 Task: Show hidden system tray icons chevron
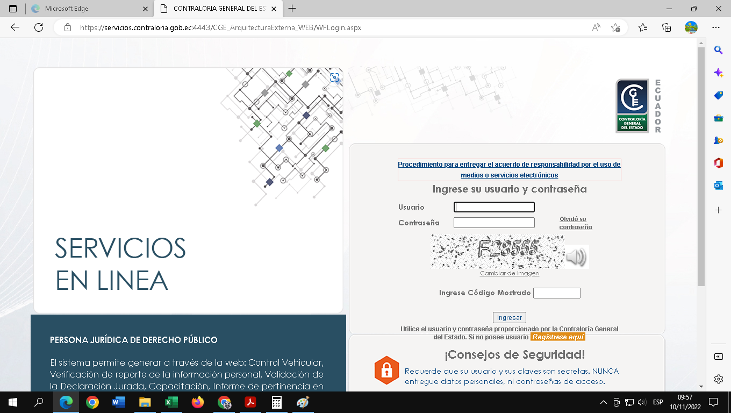(x=603, y=402)
